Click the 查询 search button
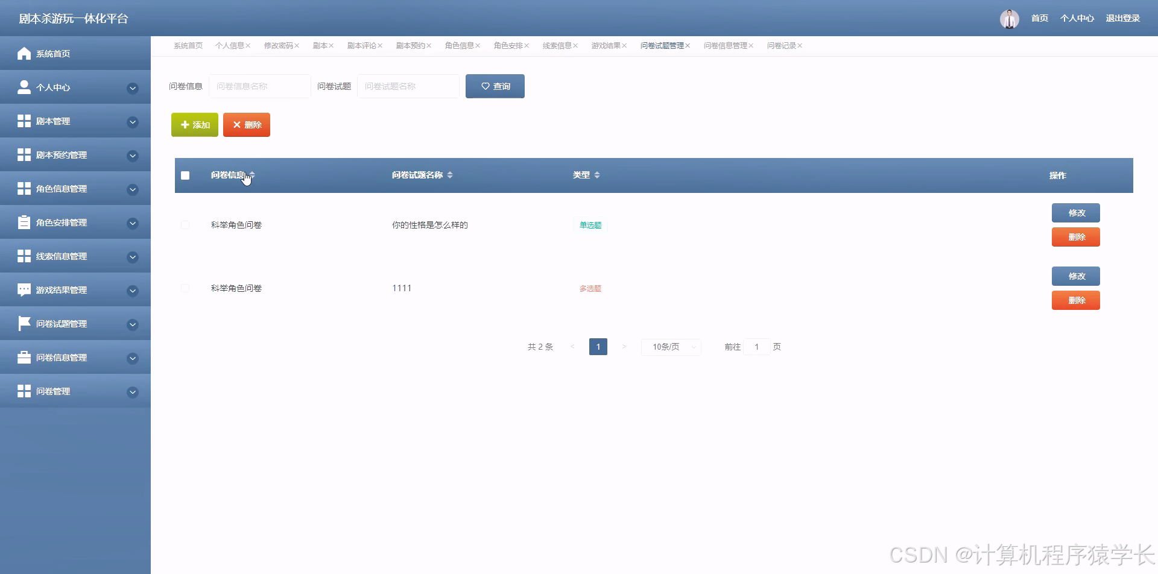Screen dimensions: 1158x574 pos(495,86)
